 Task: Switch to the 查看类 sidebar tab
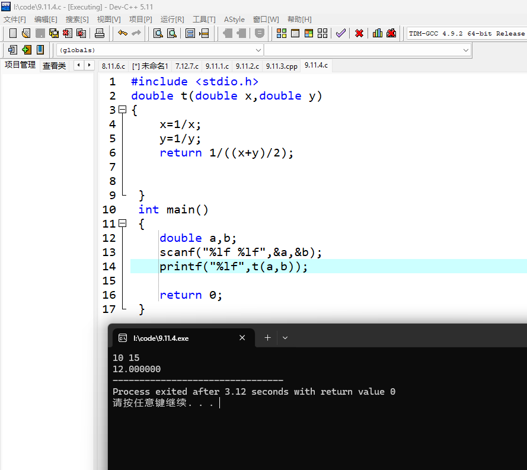coord(54,66)
